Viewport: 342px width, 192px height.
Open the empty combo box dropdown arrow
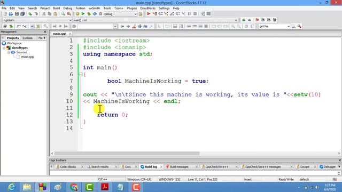coord(115,26)
